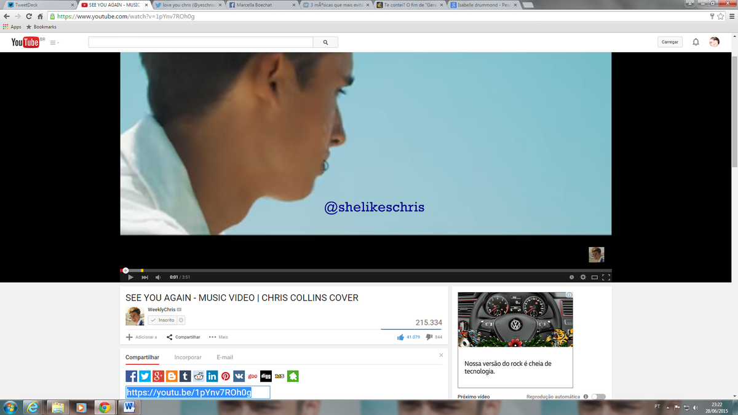Click the channel watermark in video
The image size is (738, 415).
596,255
